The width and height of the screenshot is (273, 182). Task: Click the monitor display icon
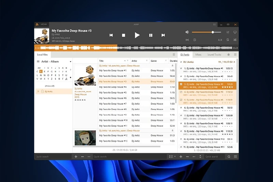coord(235,32)
